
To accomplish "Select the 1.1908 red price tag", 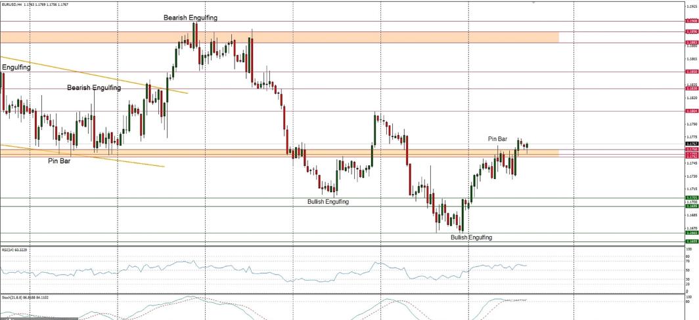I will point(691,22).
